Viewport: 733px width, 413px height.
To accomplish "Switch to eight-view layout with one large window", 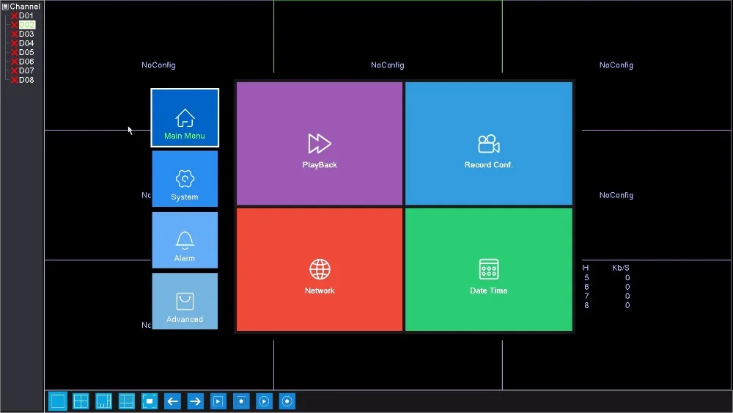I will [x=104, y=401].
